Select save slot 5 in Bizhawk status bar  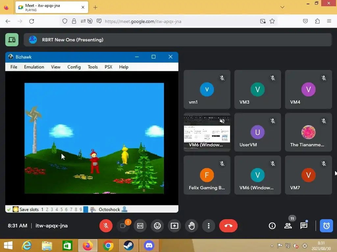(x=62, y=209)
